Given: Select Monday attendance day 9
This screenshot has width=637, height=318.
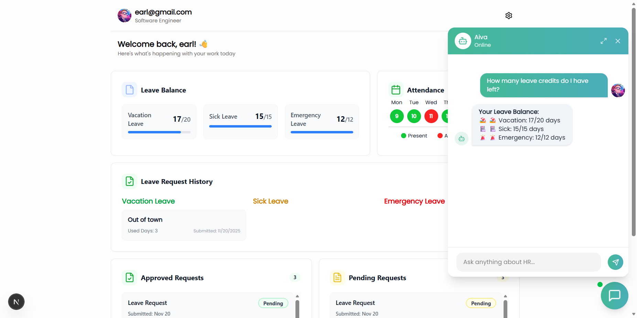Looking at the screenshot, I should pyautogui.click(x=397, y=116).
